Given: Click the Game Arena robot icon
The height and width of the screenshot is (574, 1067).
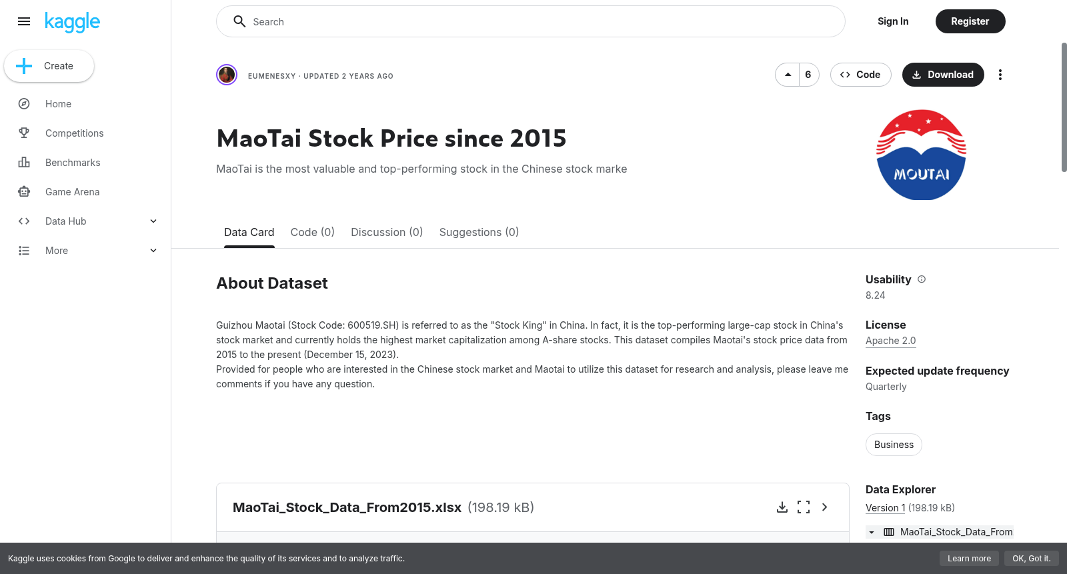Looking at the screenshot, I should click(24, 192).
